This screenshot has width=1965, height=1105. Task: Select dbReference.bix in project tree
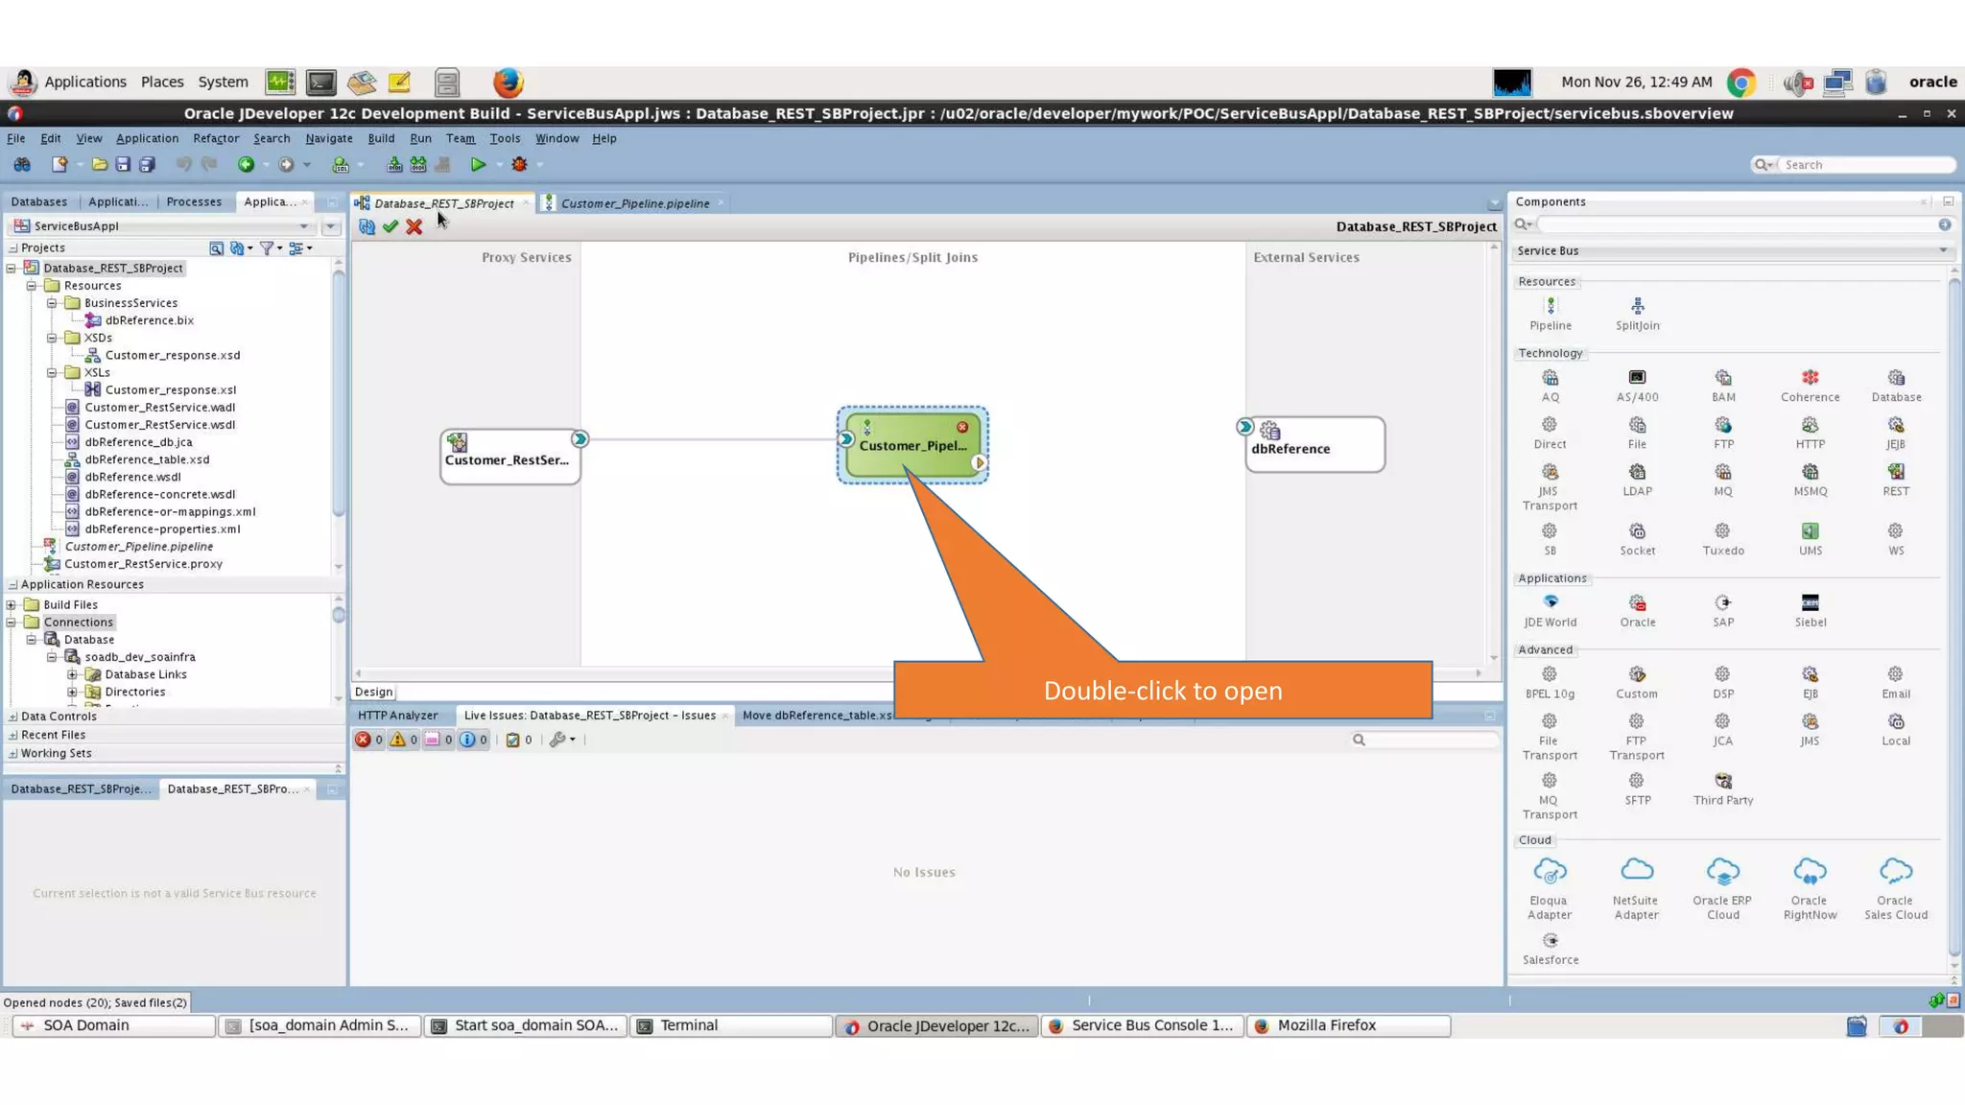(149, 320)
